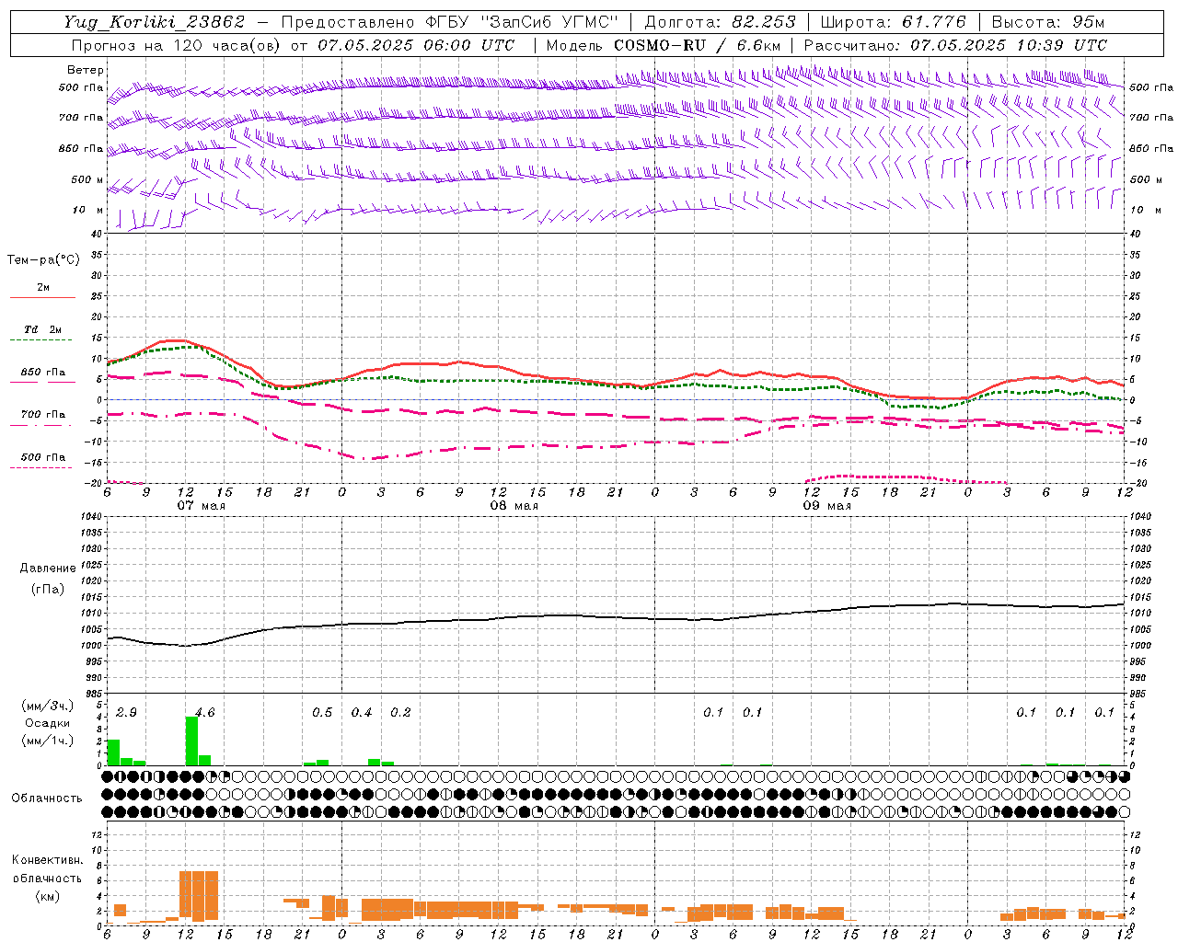Screen dimensions: 1178x942
Task: Click the 09 мая date label
Action: [826, 506]
